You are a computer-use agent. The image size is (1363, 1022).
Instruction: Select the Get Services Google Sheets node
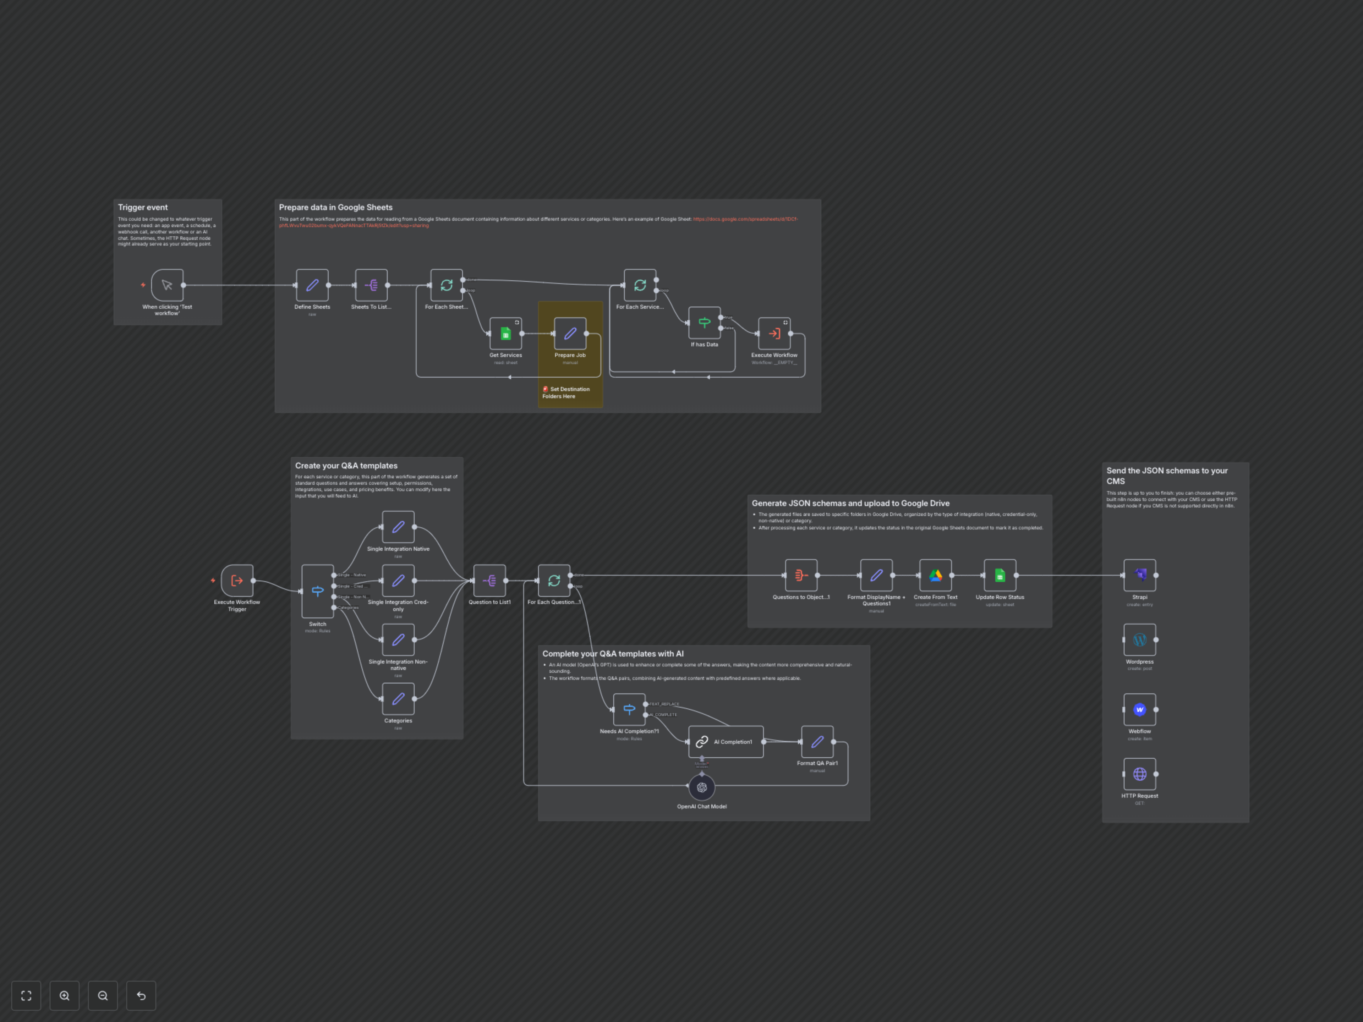505,334
